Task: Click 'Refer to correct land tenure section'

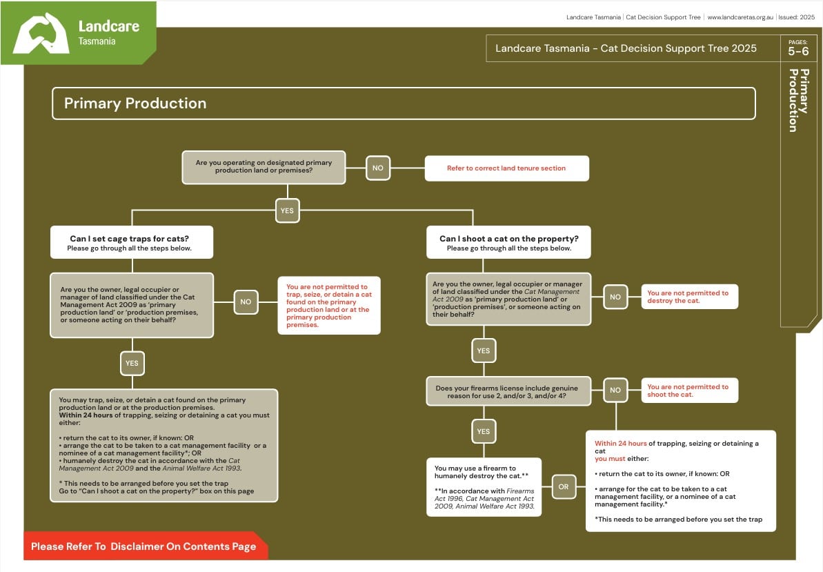Action: tap(506, 168)
